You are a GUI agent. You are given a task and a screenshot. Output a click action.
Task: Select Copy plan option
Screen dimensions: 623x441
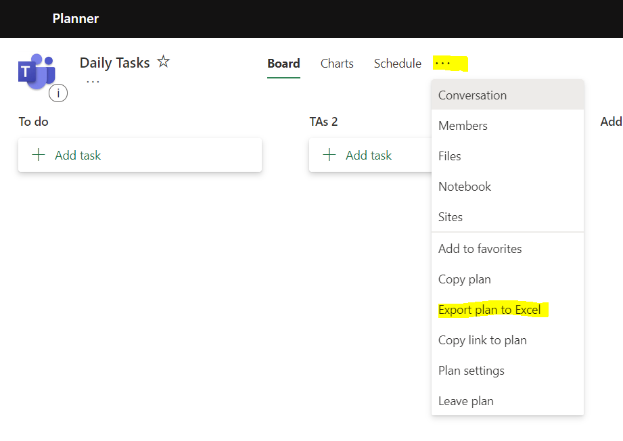click(507, 279)
